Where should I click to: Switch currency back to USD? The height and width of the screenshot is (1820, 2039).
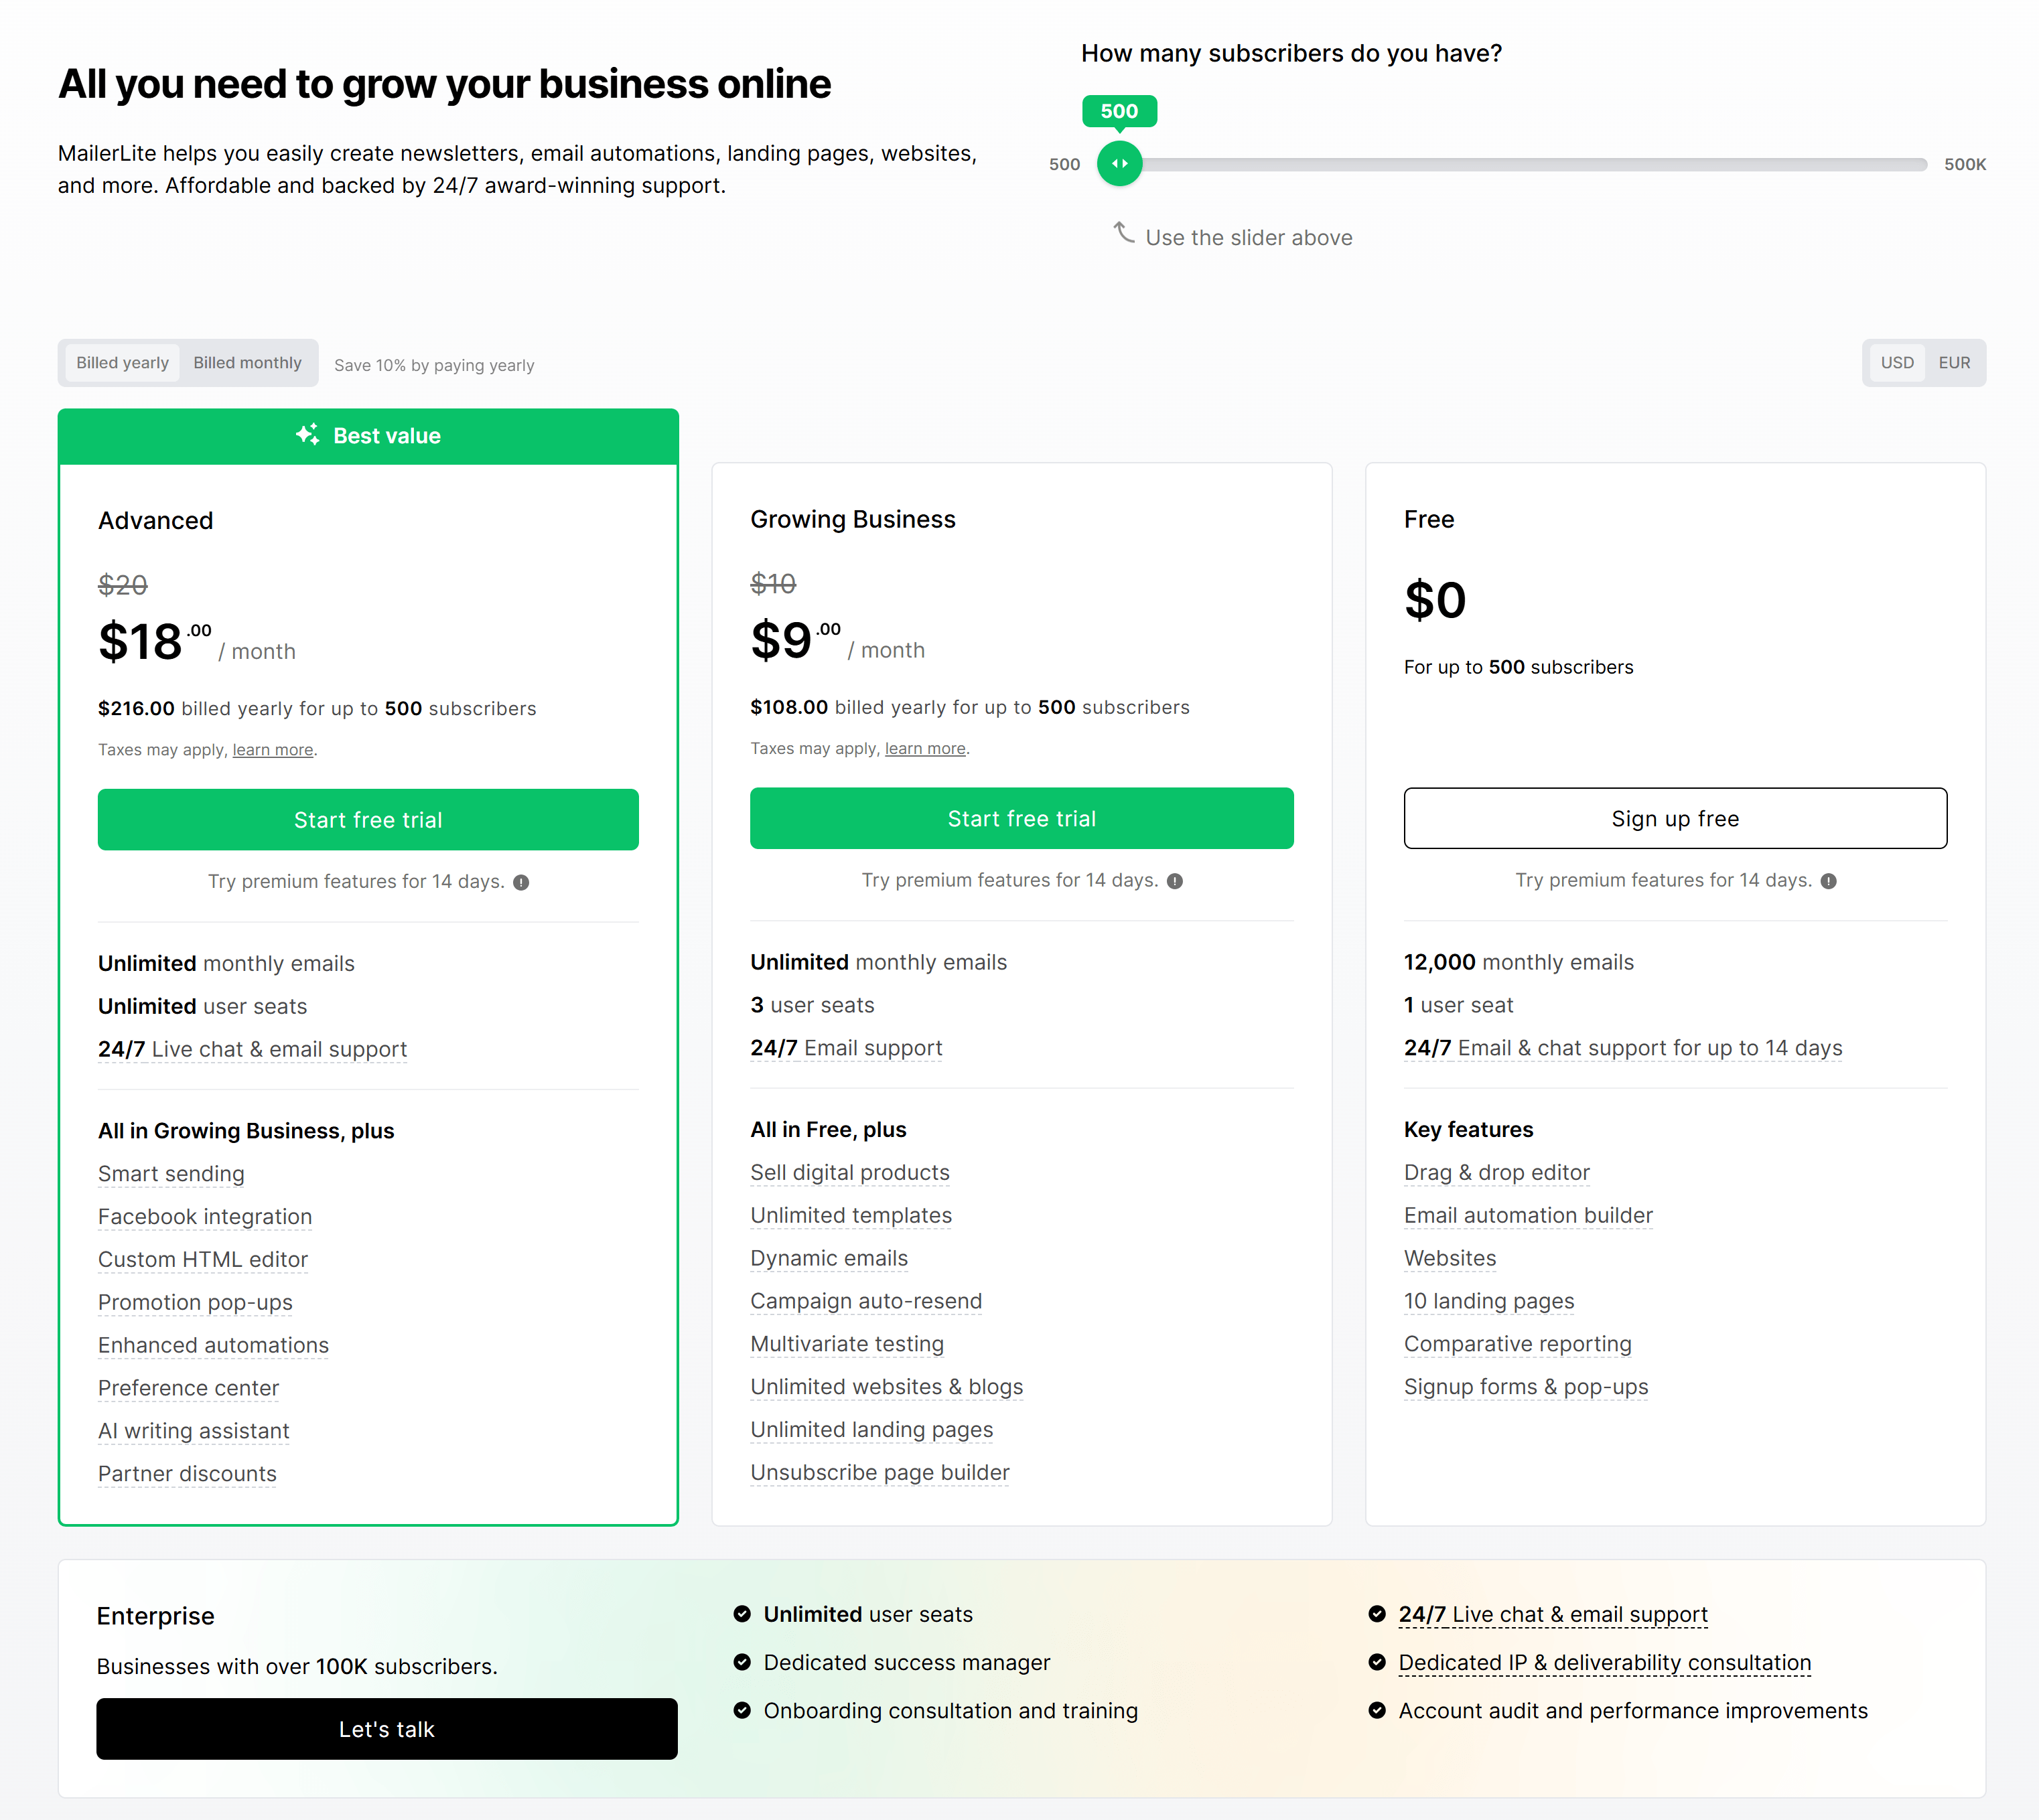tap(1897, 362)
